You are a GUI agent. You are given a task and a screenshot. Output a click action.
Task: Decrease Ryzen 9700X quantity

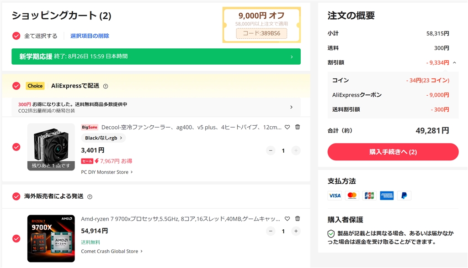(271, 231)
